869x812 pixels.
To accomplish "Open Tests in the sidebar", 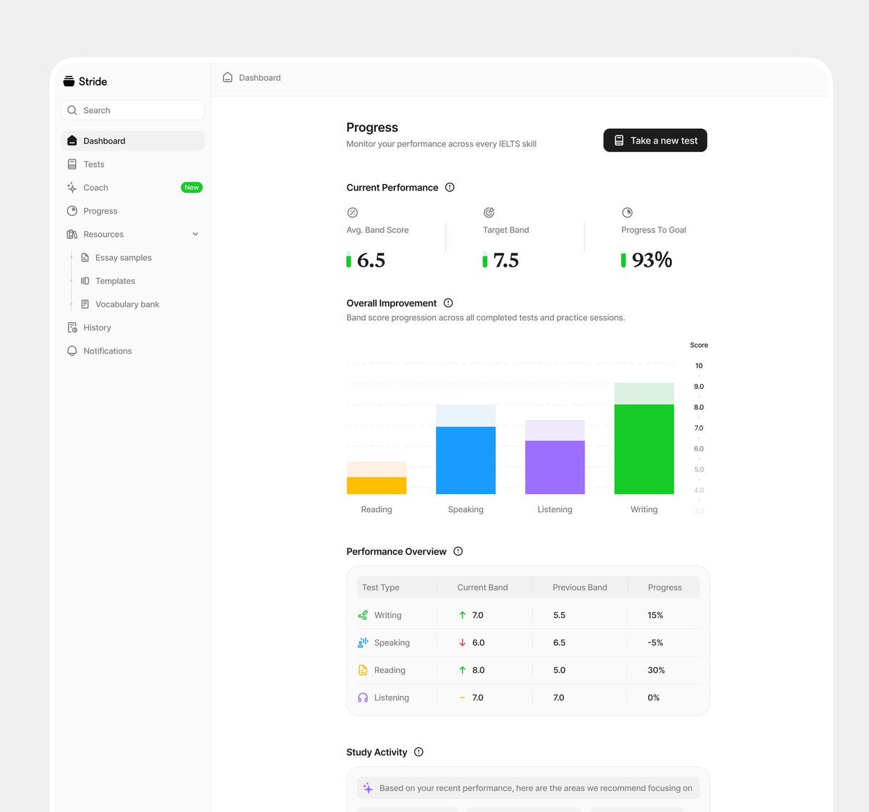I will (133, 164).
